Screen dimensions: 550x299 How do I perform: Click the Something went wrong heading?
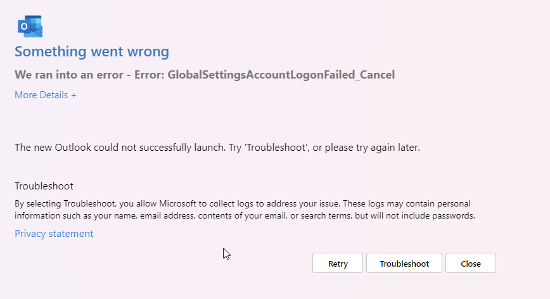tap(92, 51)
